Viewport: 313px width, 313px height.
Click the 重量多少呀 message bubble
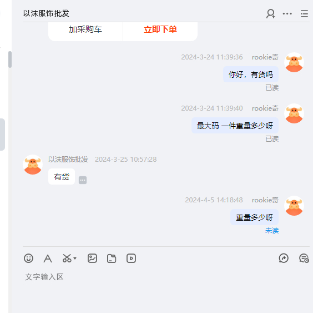254,217
